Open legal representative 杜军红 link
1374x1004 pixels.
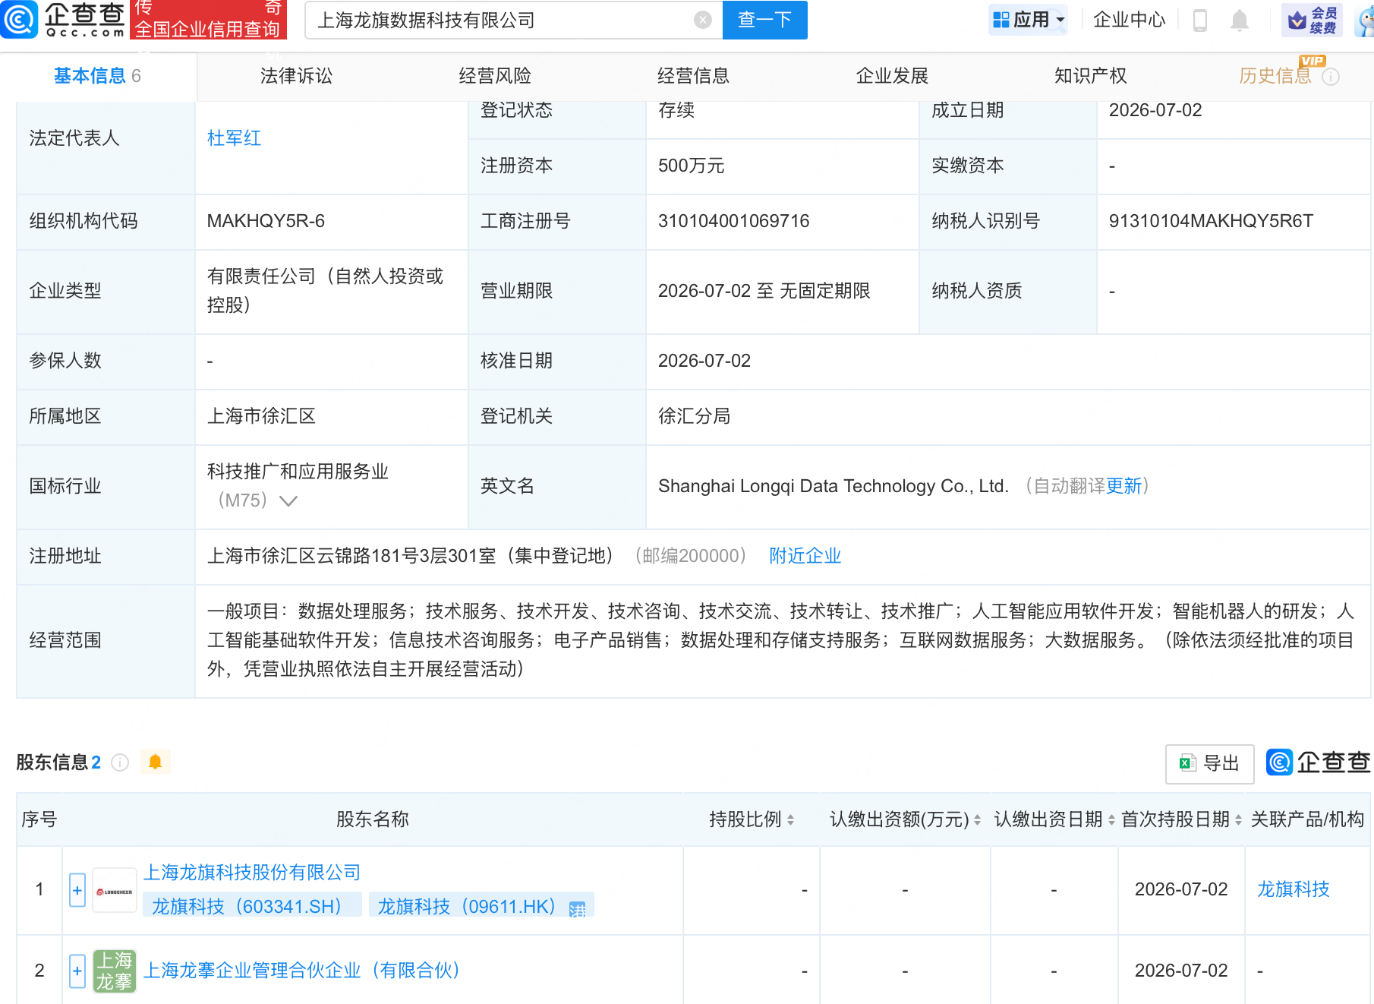pos(234,138)
